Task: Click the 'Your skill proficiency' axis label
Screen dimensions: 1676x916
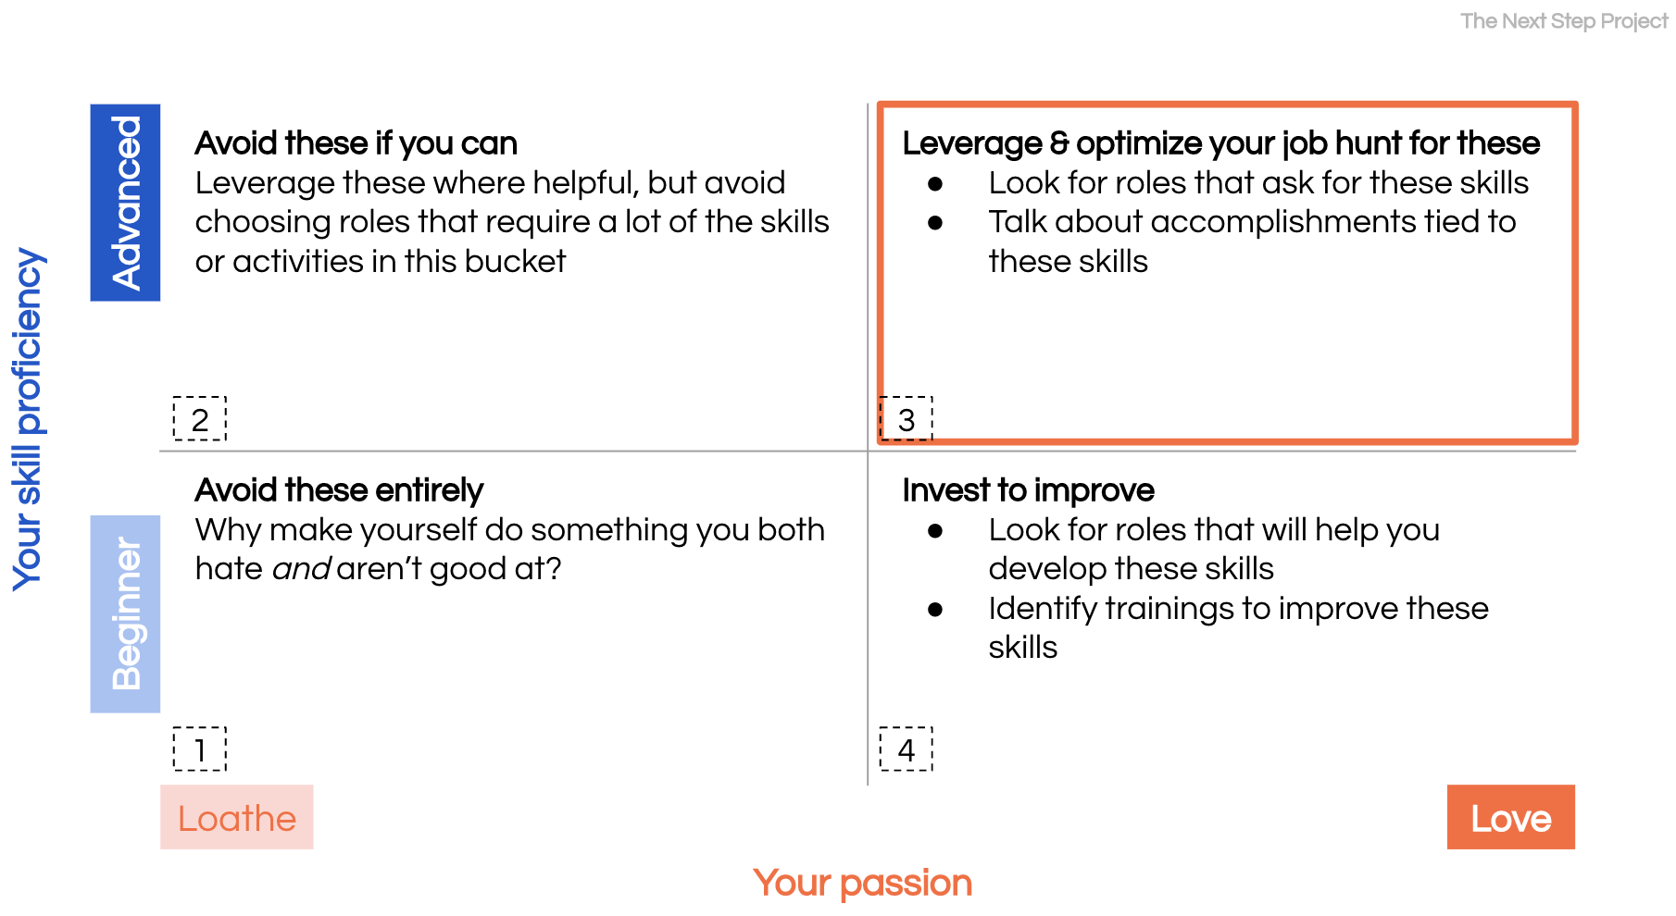Action: (28, 419)
